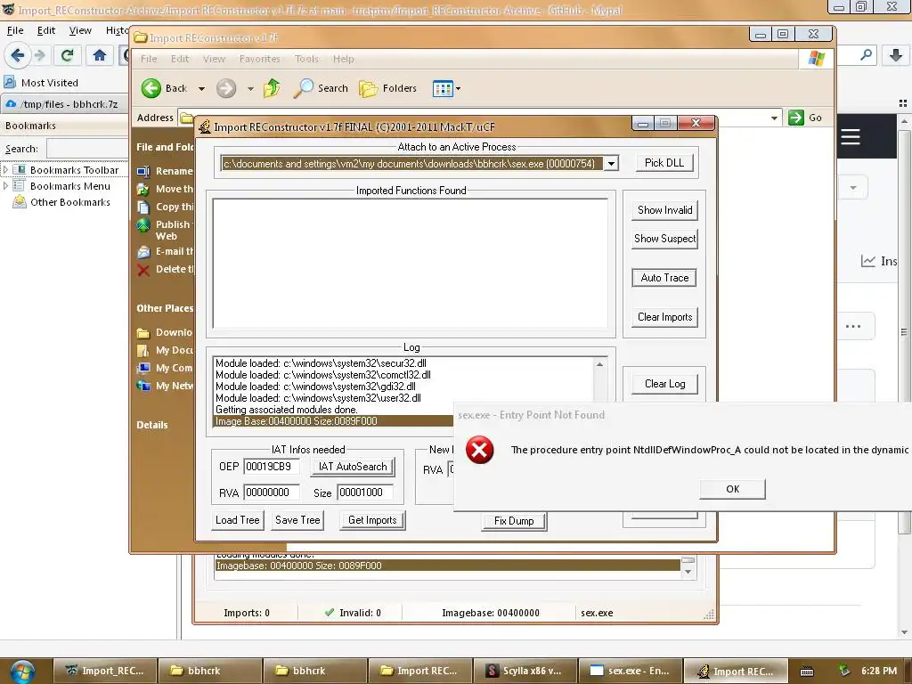
Task: Click the Move this file icon
Action: pos(143,189)
